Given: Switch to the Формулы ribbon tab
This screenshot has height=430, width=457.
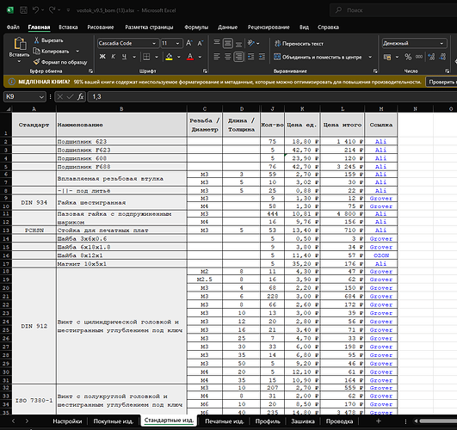Looking at the screenshot, I should tap(196, 28).
